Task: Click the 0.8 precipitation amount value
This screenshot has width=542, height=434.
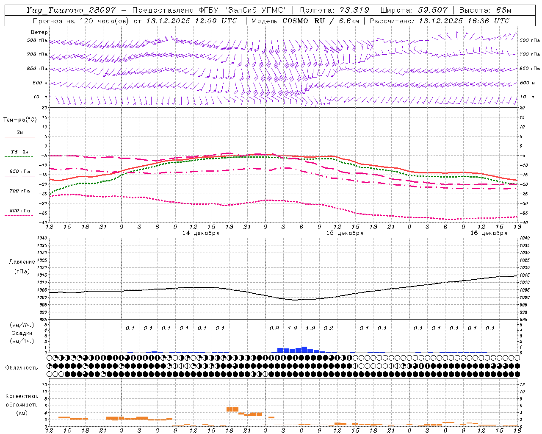Action: [x=274, y=328]
